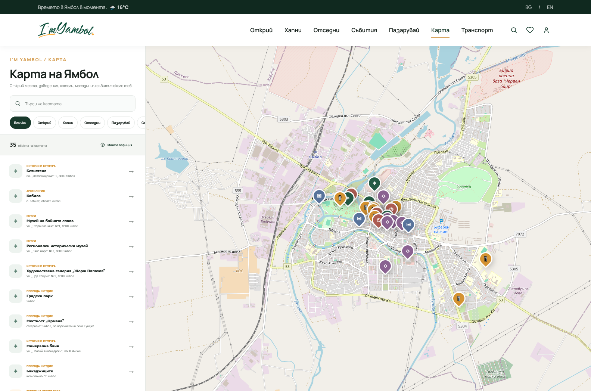Image resolution: width=591 pixels, height=391 pixels.
Task: Select the Всички filter chip
Action: click(20, 123)
